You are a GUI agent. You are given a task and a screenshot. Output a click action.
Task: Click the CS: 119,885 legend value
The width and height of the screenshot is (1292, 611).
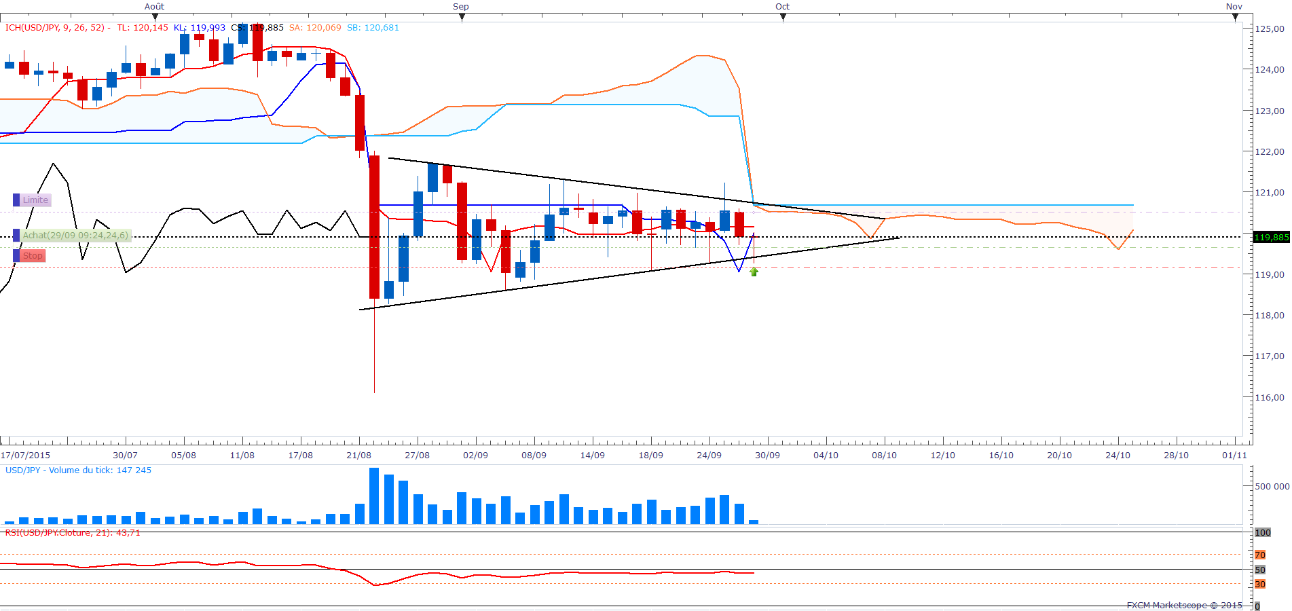coord(257,28)
